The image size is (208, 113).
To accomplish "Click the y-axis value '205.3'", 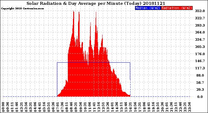I will coord(200,47).
